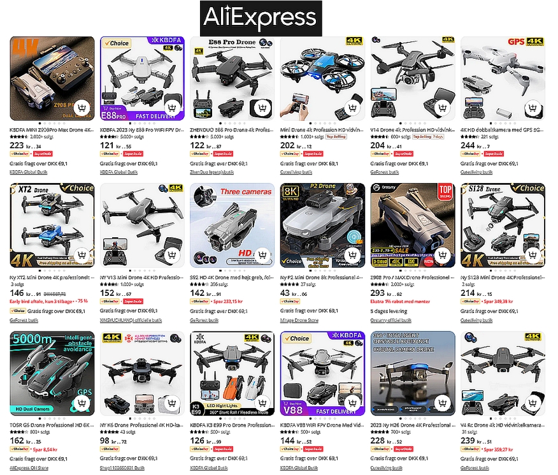
Task: Open ZHENDUO E88 Pro Drone product title
Action: [x=232, y=130]
